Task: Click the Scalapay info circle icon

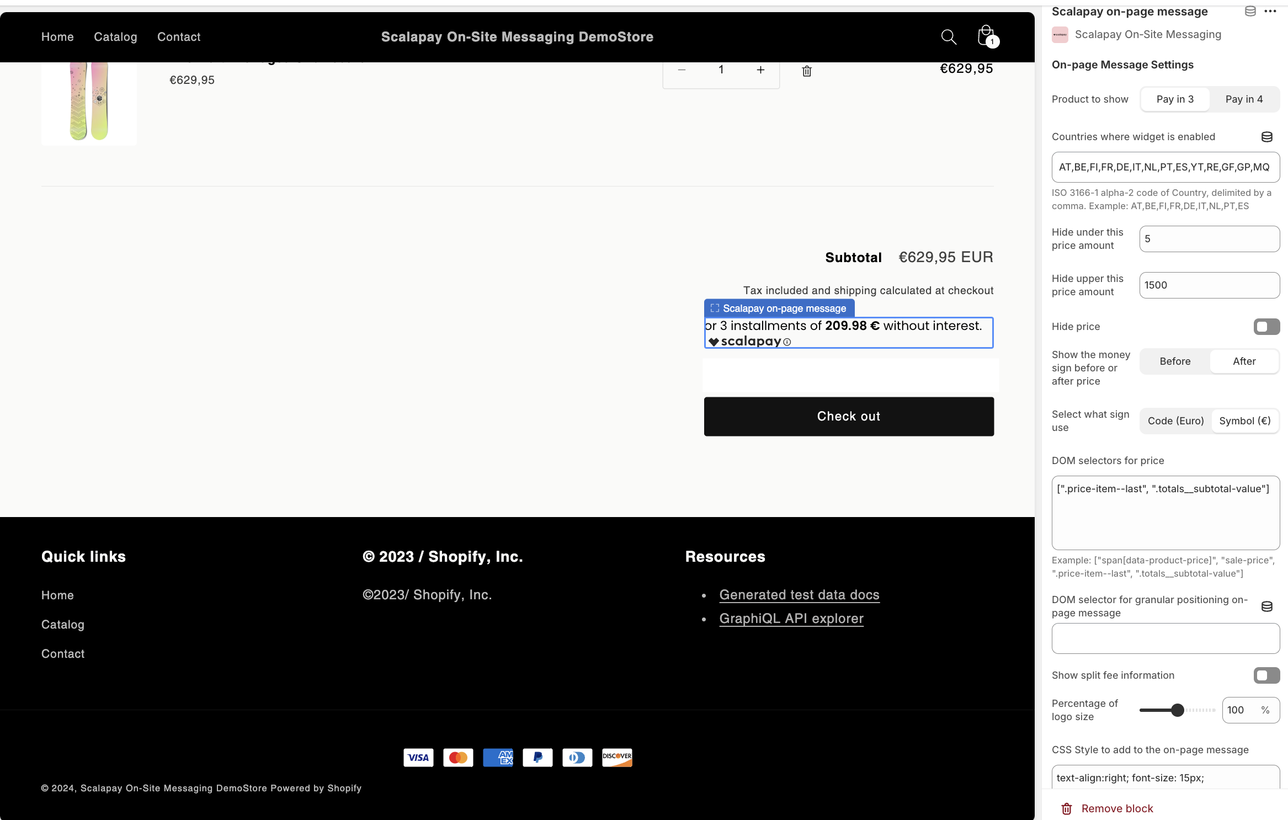Action: click(787, 342)
